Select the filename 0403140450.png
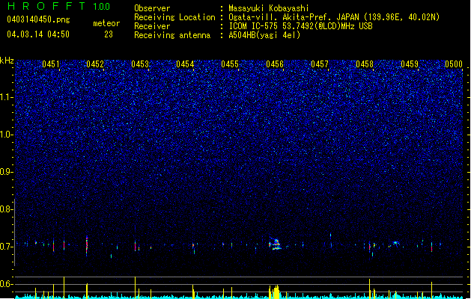This screenshot has width=471, height=299. (38, 20)
